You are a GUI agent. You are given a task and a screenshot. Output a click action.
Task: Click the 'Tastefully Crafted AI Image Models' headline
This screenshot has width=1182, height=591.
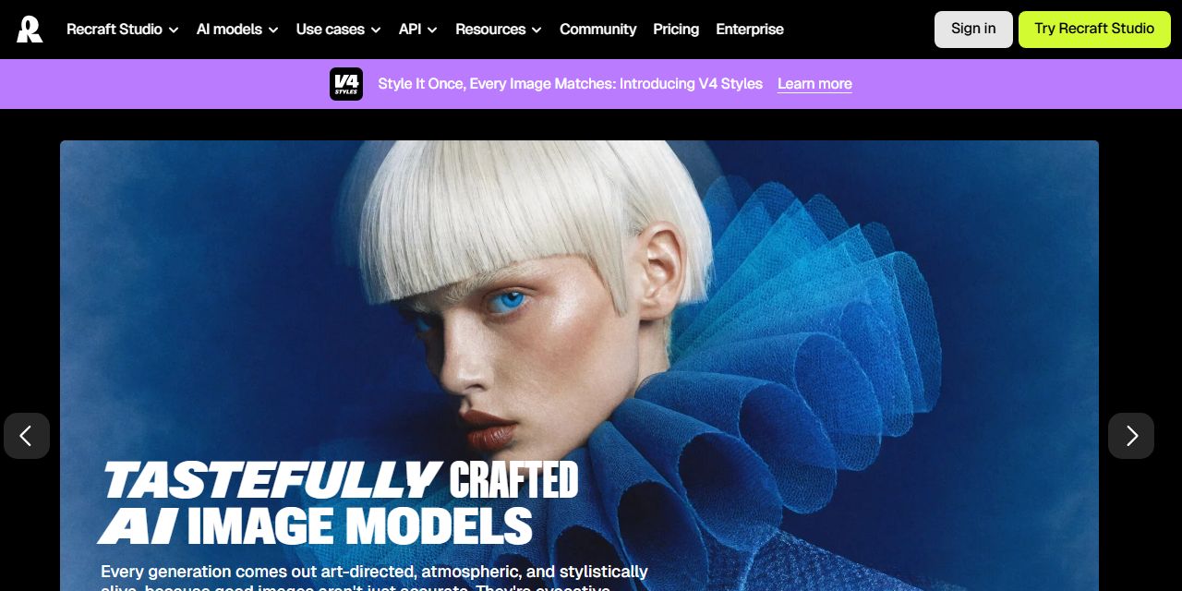(x=339, y=503)
